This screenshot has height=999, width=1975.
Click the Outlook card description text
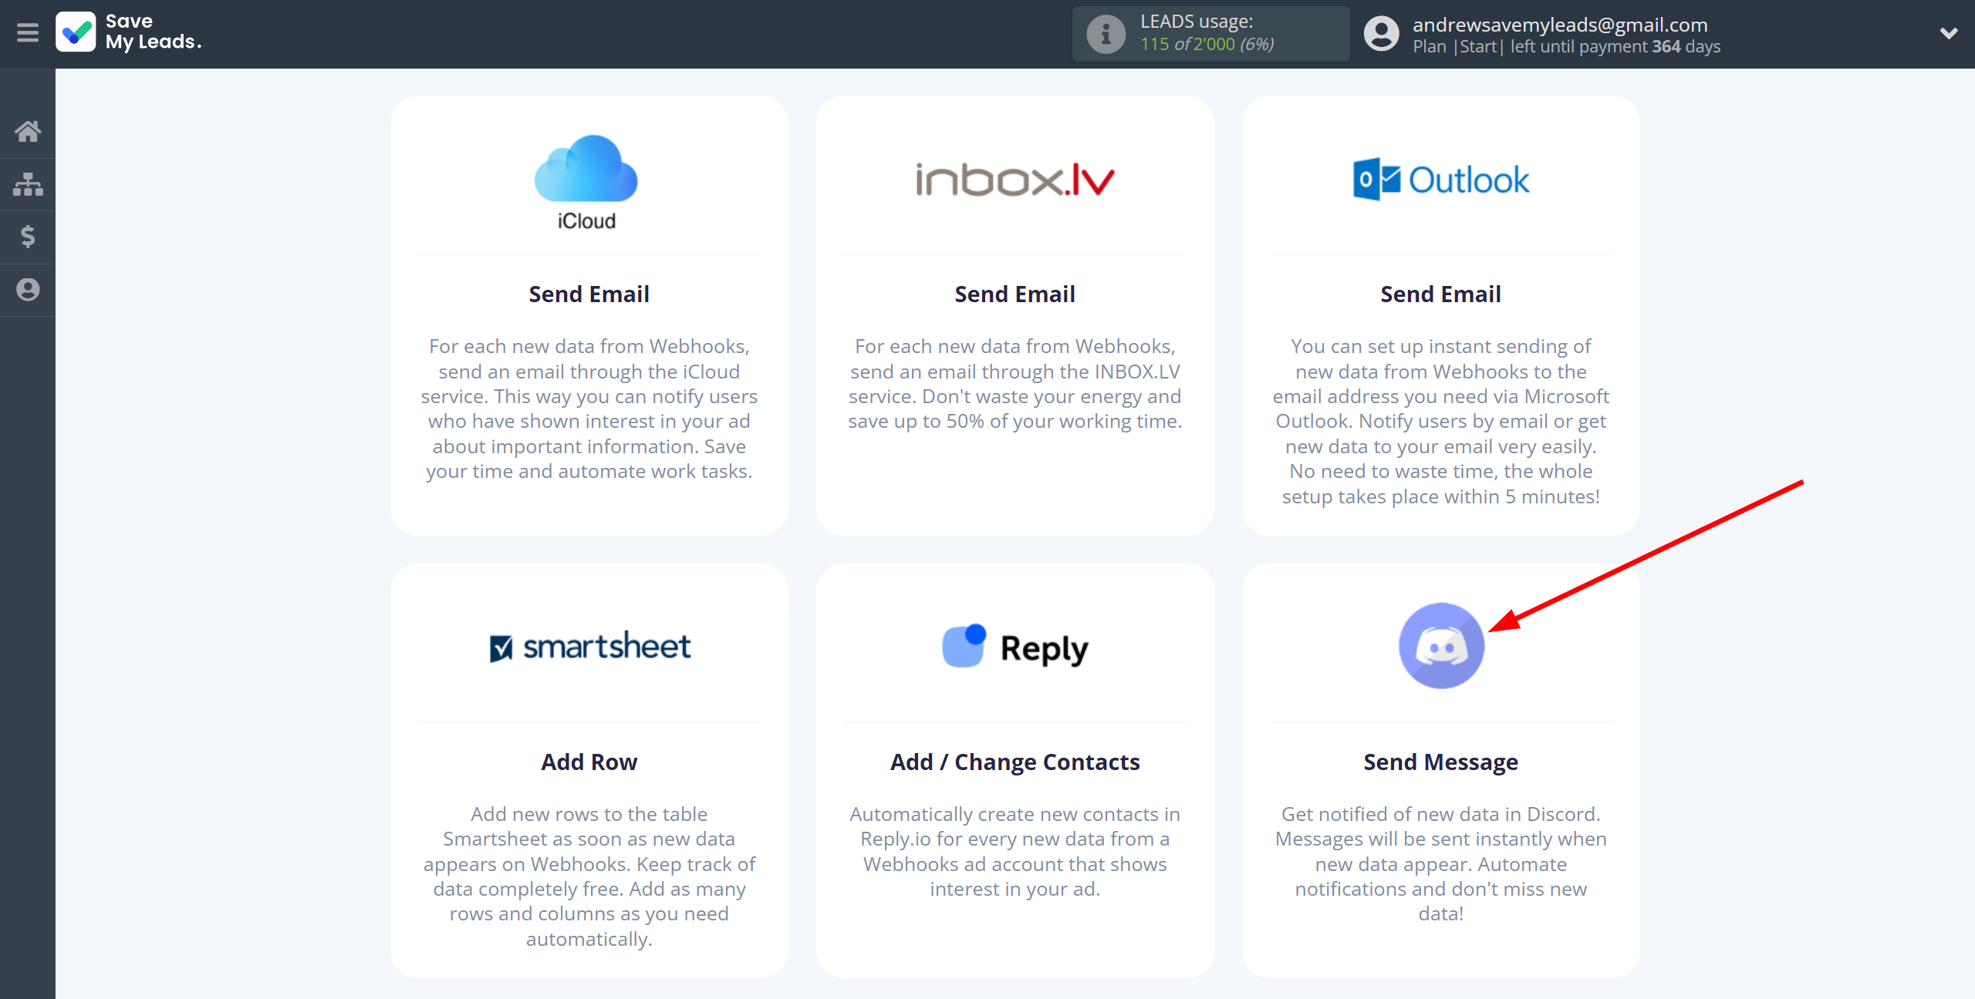[1440, 421]
